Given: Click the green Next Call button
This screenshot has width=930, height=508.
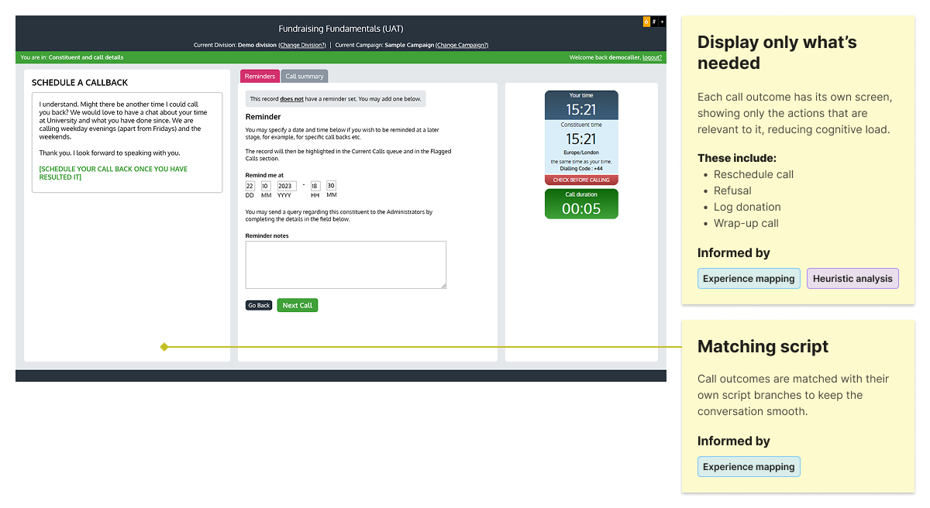Looking at the screenshot, I should click(x=297, y=305).
